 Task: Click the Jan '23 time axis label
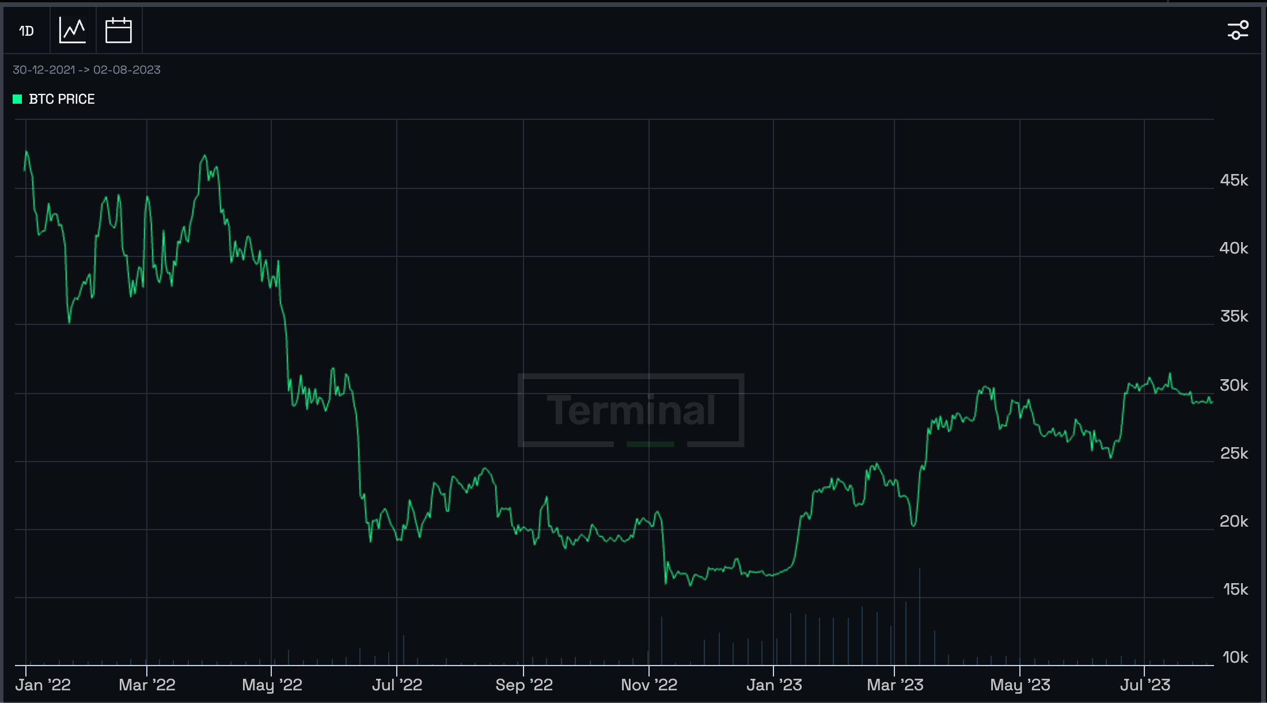tap(774, 685)
